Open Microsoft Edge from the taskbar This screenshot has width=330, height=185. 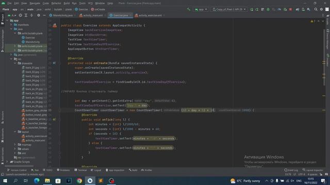(x=37, y=180)
